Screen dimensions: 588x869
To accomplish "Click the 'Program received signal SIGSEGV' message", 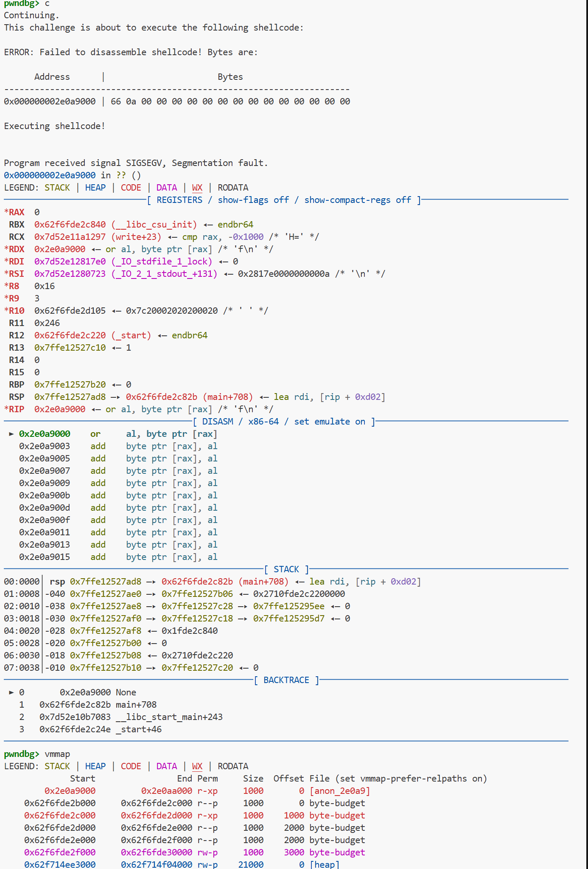I will [x=136, y=163].
